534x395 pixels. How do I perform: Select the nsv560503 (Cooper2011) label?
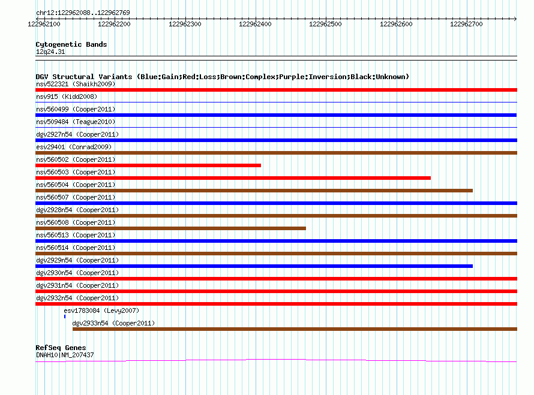[76, 172]
